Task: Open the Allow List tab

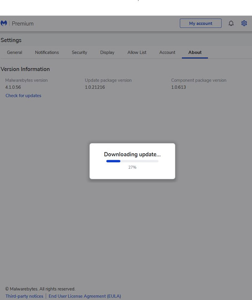Action: coord(137,52)
